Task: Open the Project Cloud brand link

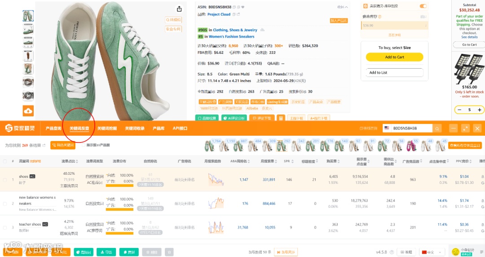Action: click(x=219, y=14)
